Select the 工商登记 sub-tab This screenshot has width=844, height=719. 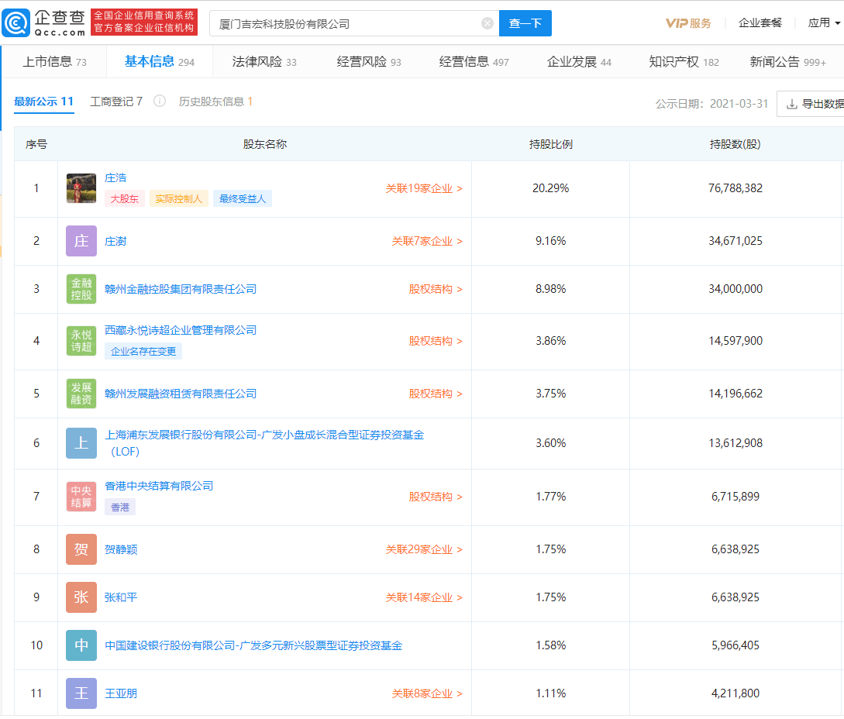(116, 101)
